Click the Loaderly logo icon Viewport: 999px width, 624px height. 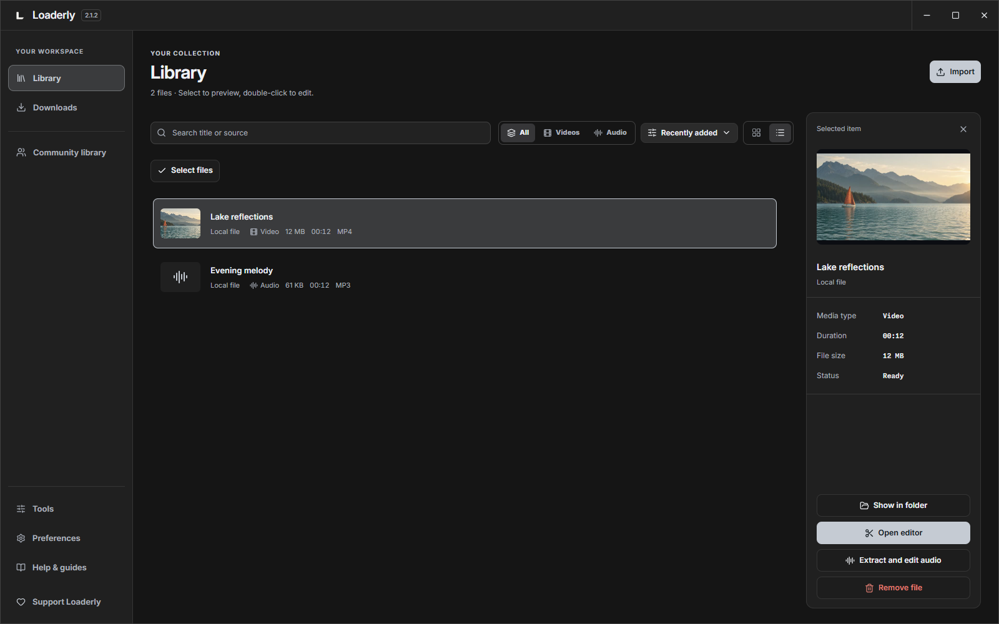[20, 16]
